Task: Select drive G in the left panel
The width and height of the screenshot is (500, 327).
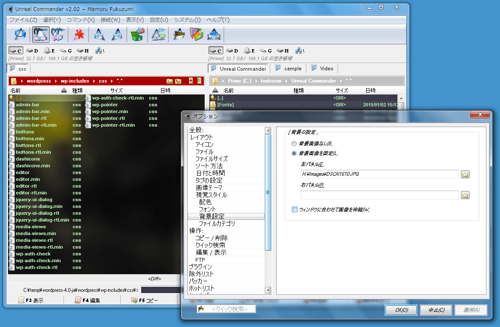Action: point(66,51)
